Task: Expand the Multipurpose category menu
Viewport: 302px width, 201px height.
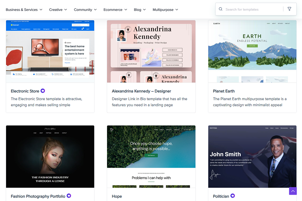Action: coord(165,10)
